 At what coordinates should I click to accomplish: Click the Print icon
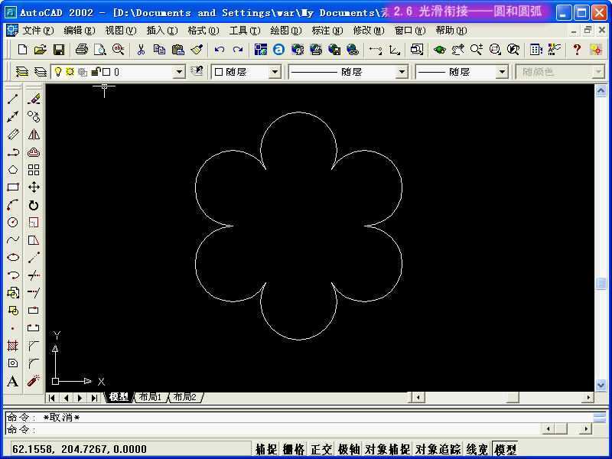[82, 50]
